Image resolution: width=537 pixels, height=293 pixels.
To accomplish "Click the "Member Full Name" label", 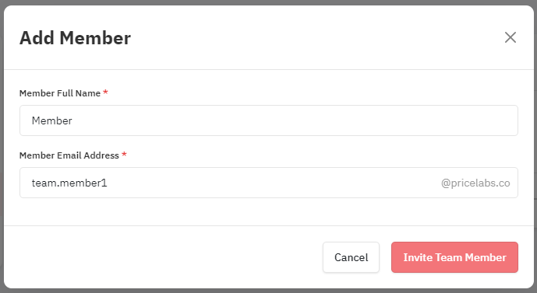I will click(x=60, y=93).
